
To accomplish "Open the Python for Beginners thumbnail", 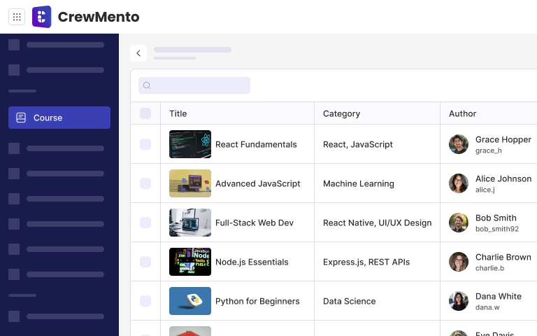I will 190,301.
